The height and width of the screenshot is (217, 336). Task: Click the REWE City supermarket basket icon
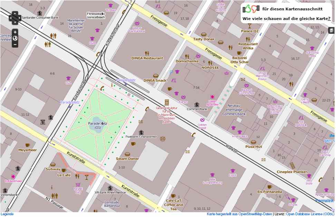coord(78,185)
